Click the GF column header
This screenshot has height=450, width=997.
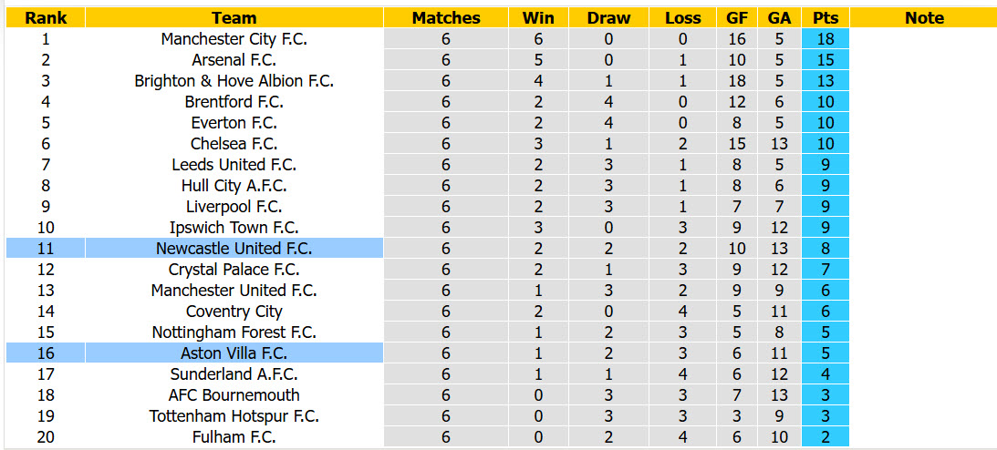coord(737,18)
